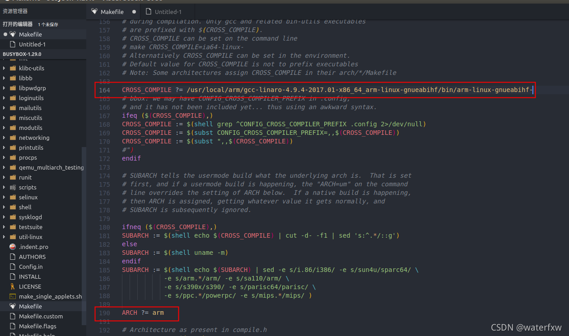Click the Config.in file icon
This screenshot has height=336, width=569.
pyautogui.click(x=13, y=267)
